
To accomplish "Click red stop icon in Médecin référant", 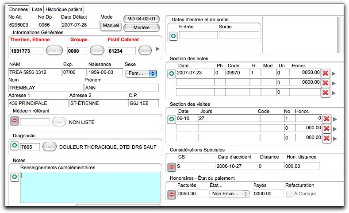I will 14,121.
